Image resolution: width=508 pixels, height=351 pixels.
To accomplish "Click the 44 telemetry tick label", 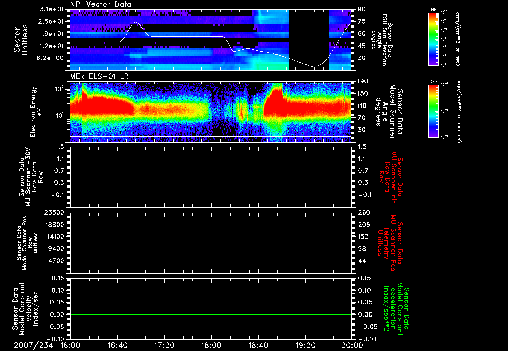I will [x=362, y=261].
